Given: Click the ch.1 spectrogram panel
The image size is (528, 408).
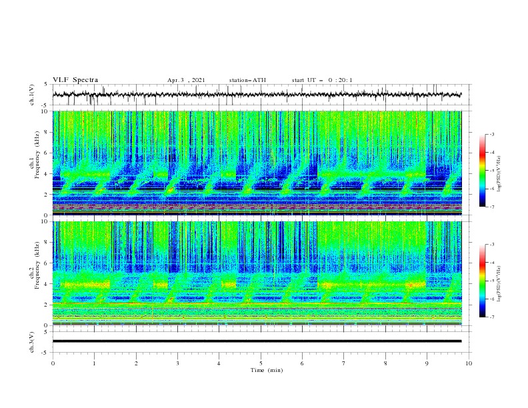Looking at the screenshot, I should point(257,163).
